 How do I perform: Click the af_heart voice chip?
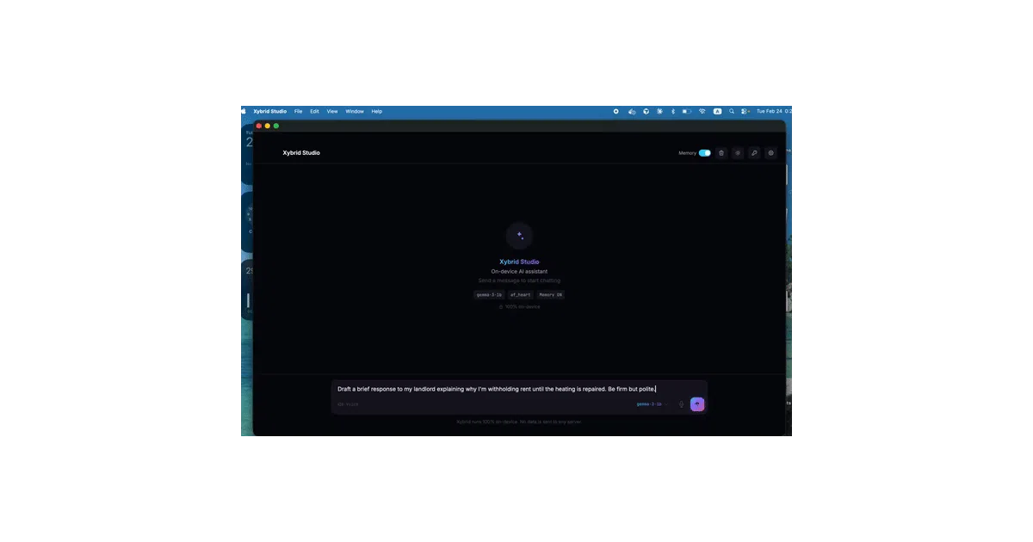(520, 294)
